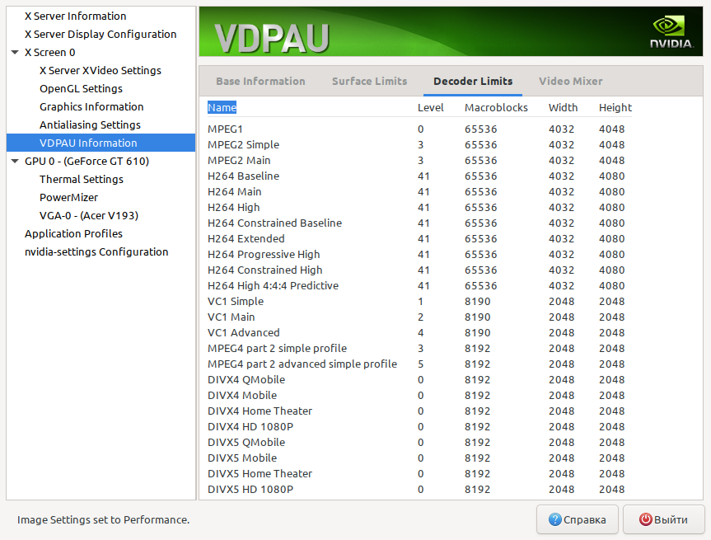Open Thermal Settings page

pyautogui.click(x=82, y=179)
